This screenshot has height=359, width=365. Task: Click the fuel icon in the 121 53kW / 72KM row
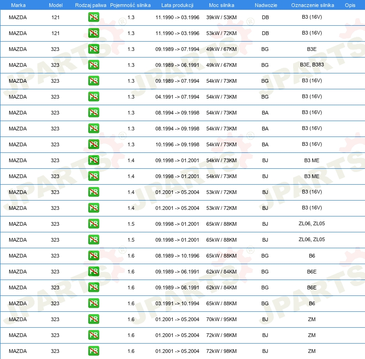93,33
